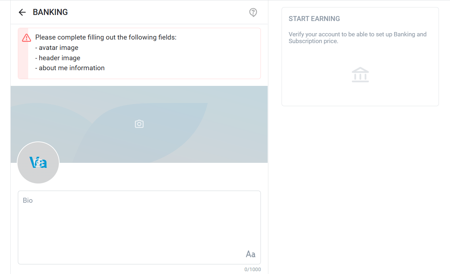Click the "Bio" placeholder label
This screenshot has width=450, height=274.
(x=28, y=201)
